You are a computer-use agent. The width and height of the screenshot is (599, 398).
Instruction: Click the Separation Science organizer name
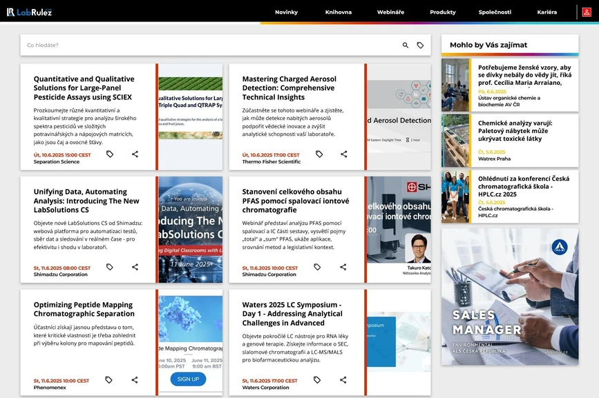[57, 161]
